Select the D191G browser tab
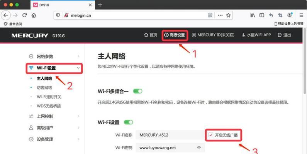 [63, 5]
